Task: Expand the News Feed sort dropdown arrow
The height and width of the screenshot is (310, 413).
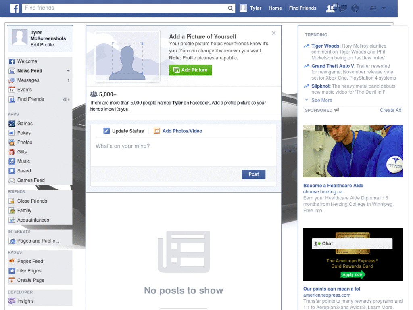Action: click(68, 71)
